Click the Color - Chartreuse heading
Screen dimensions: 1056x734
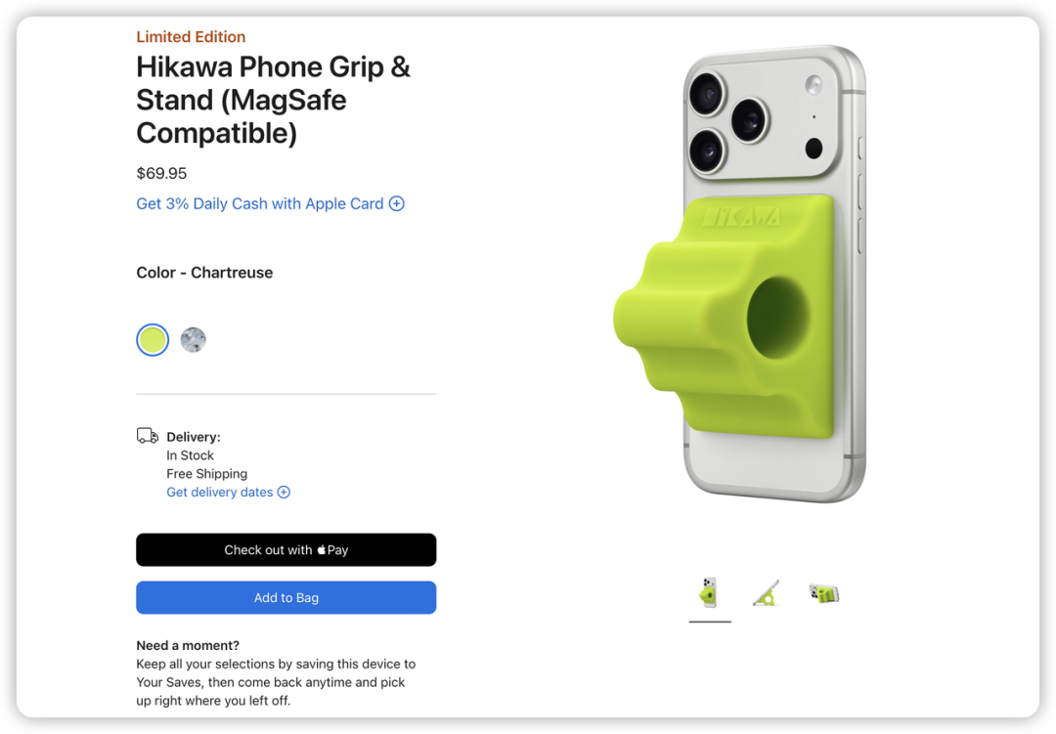(x=204, y=272)
